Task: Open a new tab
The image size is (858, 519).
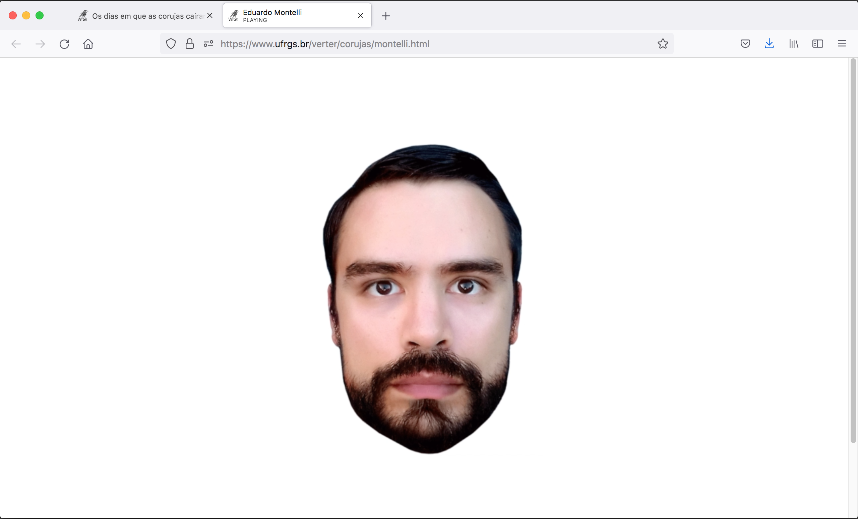Action: point(386,16)
